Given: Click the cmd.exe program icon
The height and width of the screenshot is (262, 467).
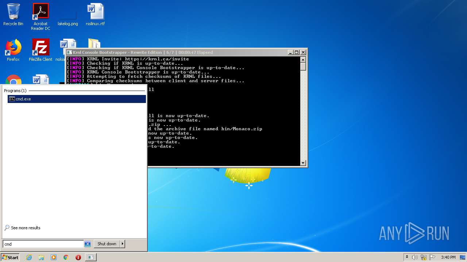Looking at the screenshot, I should click(12, 99).
